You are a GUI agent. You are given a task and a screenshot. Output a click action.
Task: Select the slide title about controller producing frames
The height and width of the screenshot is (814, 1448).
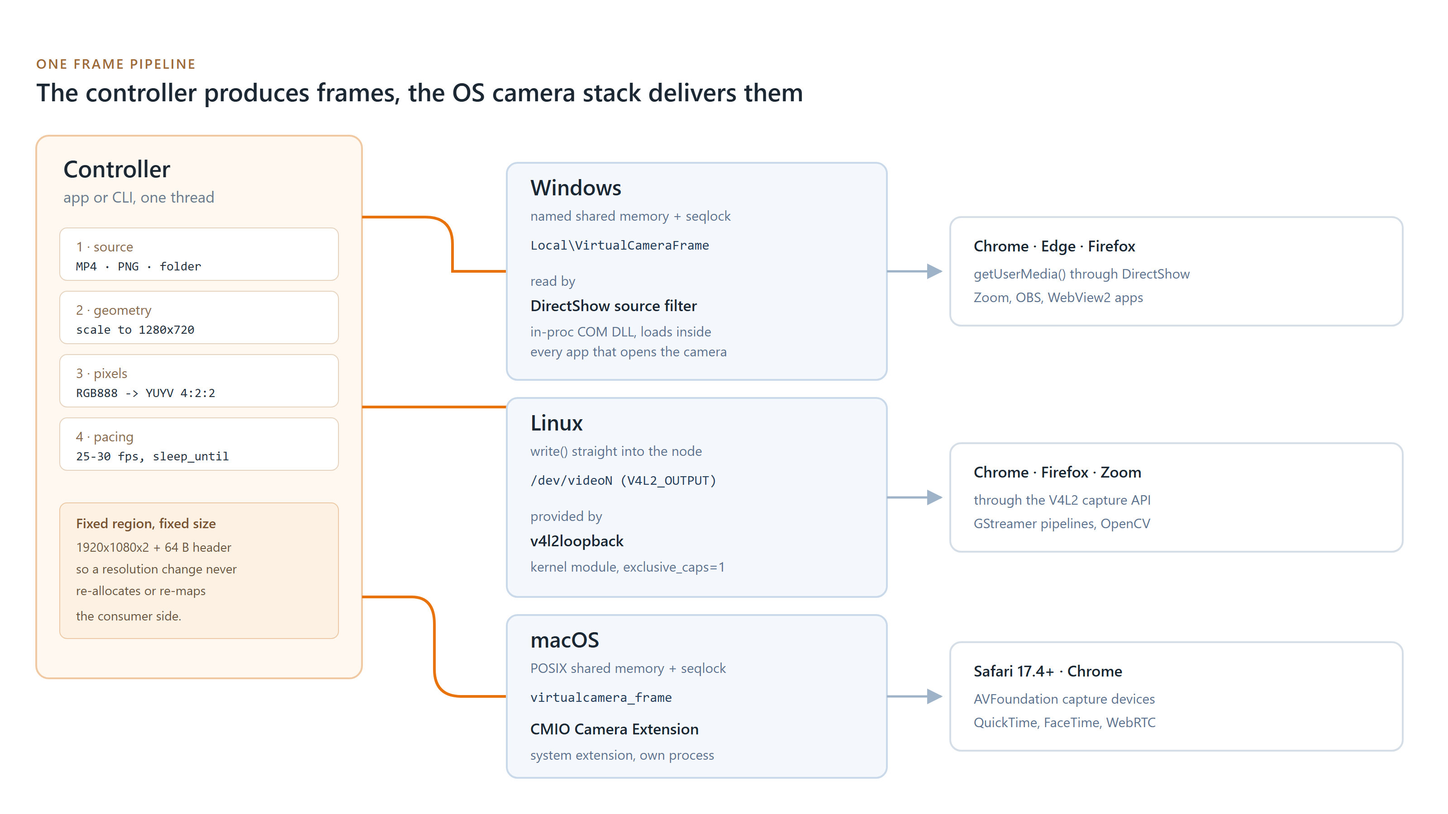[x=419, y=93]
